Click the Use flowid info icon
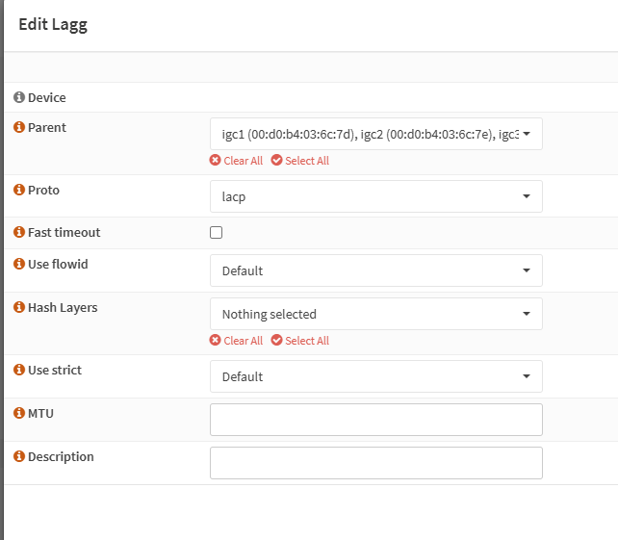The image size is (618, 540). [19, 264]
